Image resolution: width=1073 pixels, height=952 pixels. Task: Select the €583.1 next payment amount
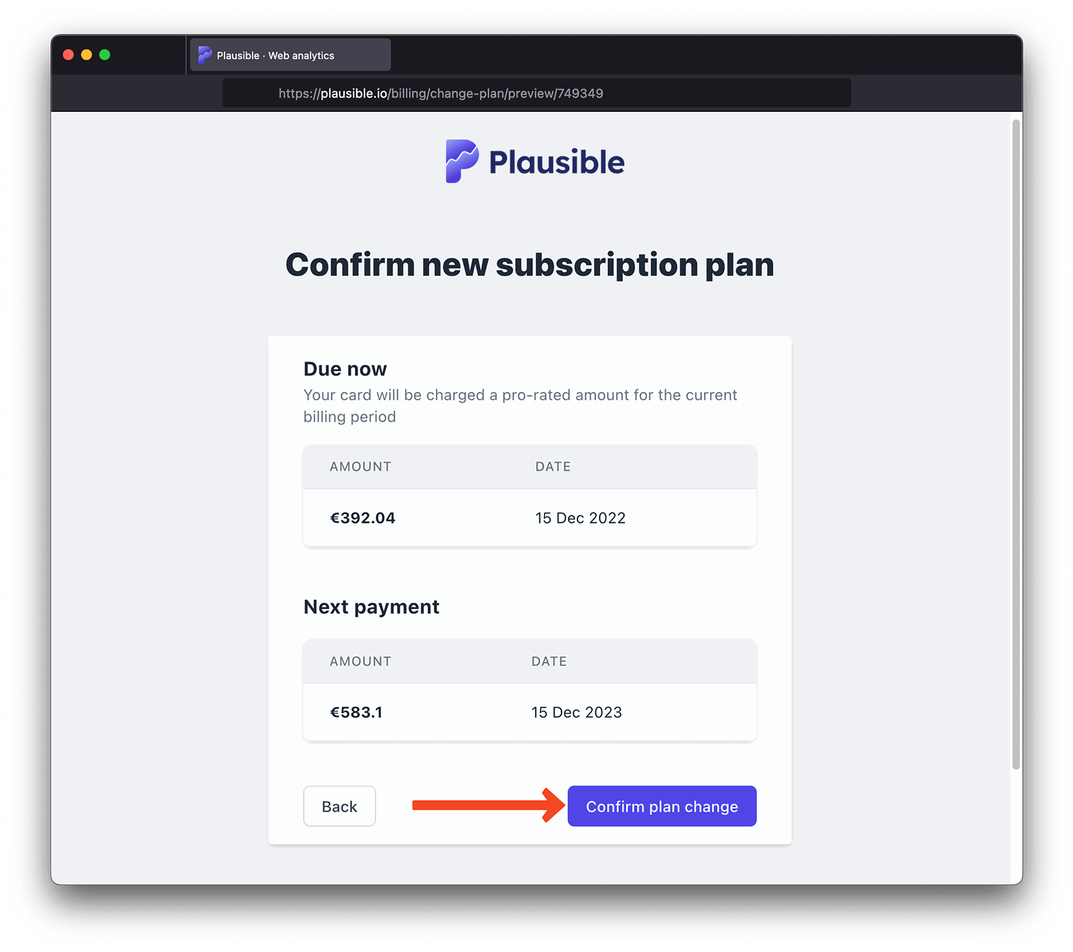tap(356, 712)
